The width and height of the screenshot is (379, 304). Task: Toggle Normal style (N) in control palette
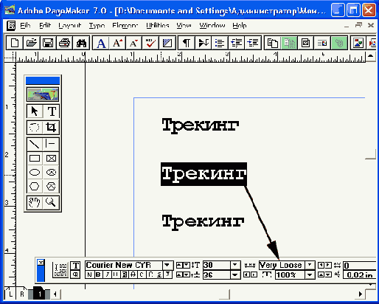click(89, 274)
